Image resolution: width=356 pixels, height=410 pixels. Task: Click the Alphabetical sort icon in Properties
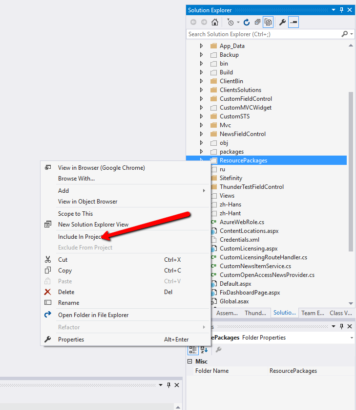tap(204, 350)
